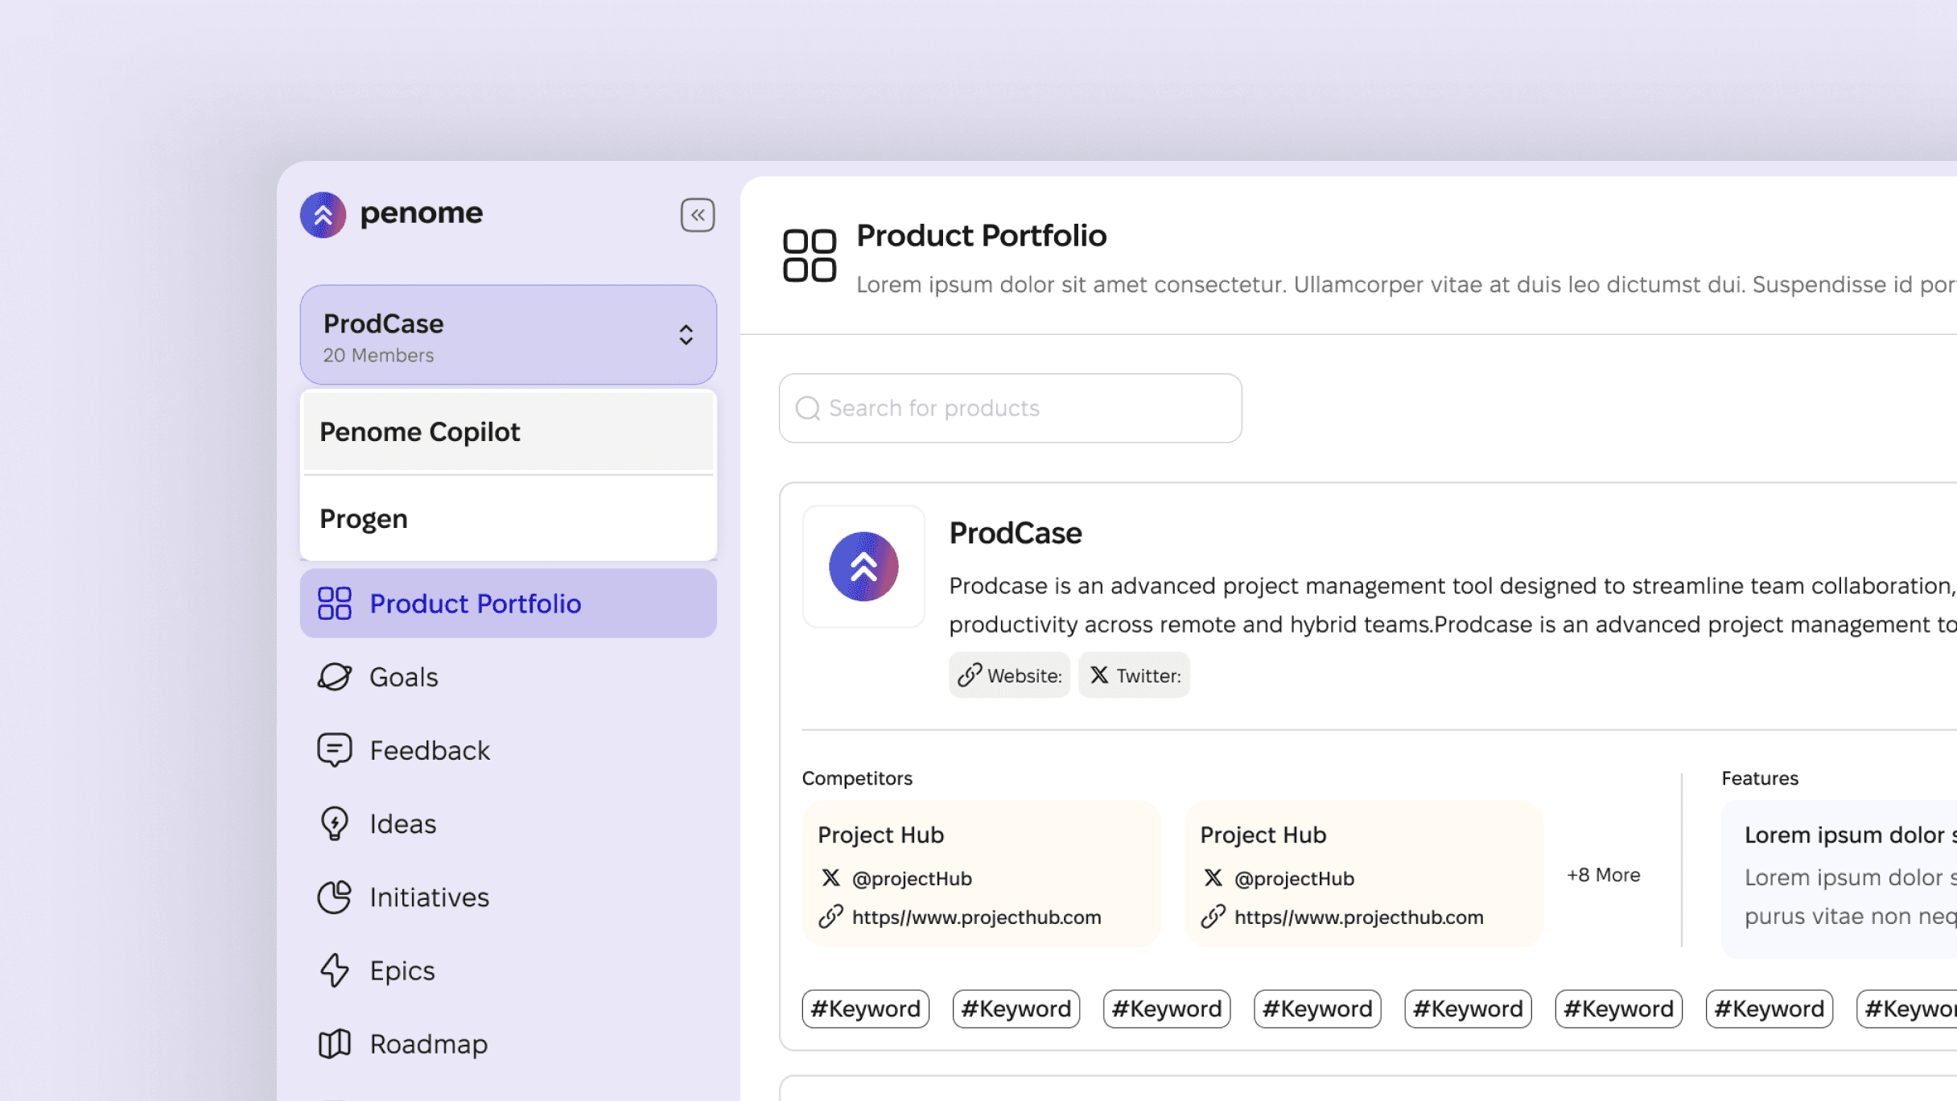This screenshot has height=1101, width=1957.
Task: Expand the ProdCase workspace switcher
Action: (509, 335)
